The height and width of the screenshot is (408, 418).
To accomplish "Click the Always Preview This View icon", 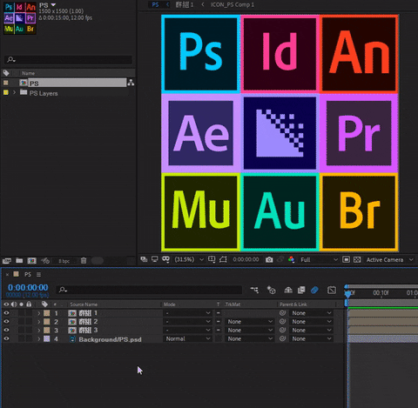I will [x=144, y=259].
